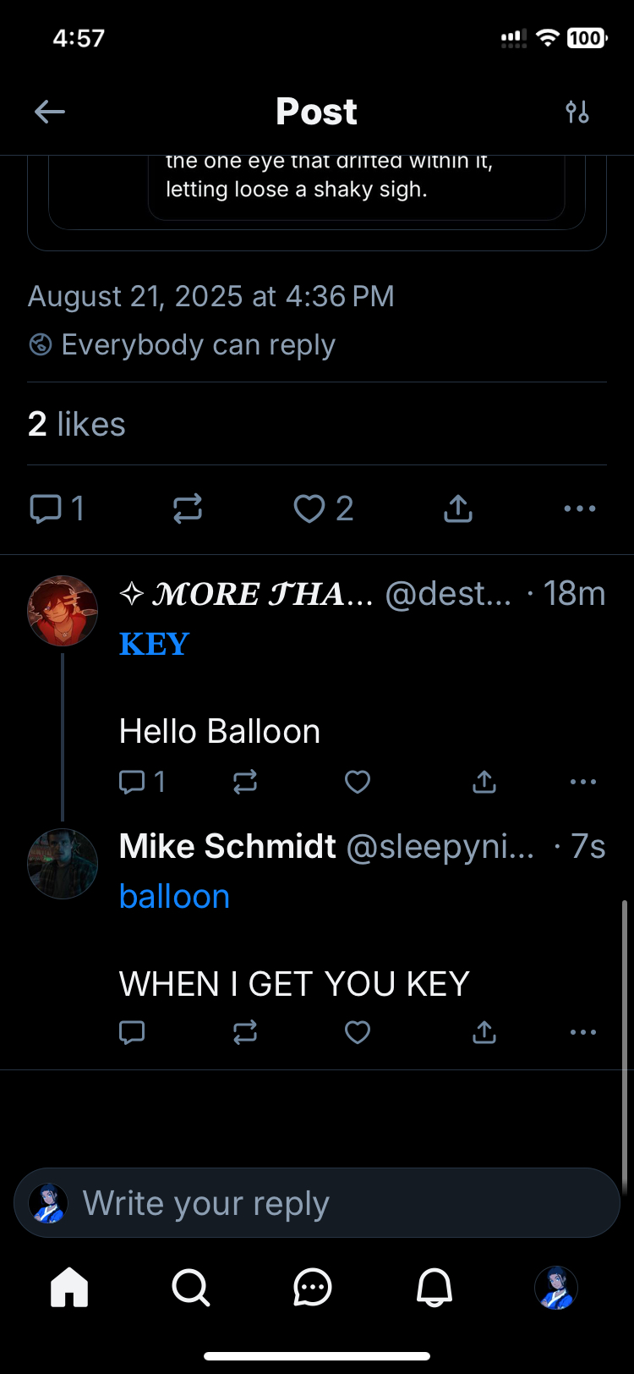Like Mike Schmidt's reply
Screen dimensions: 634x1374
tap(358, 1032)
